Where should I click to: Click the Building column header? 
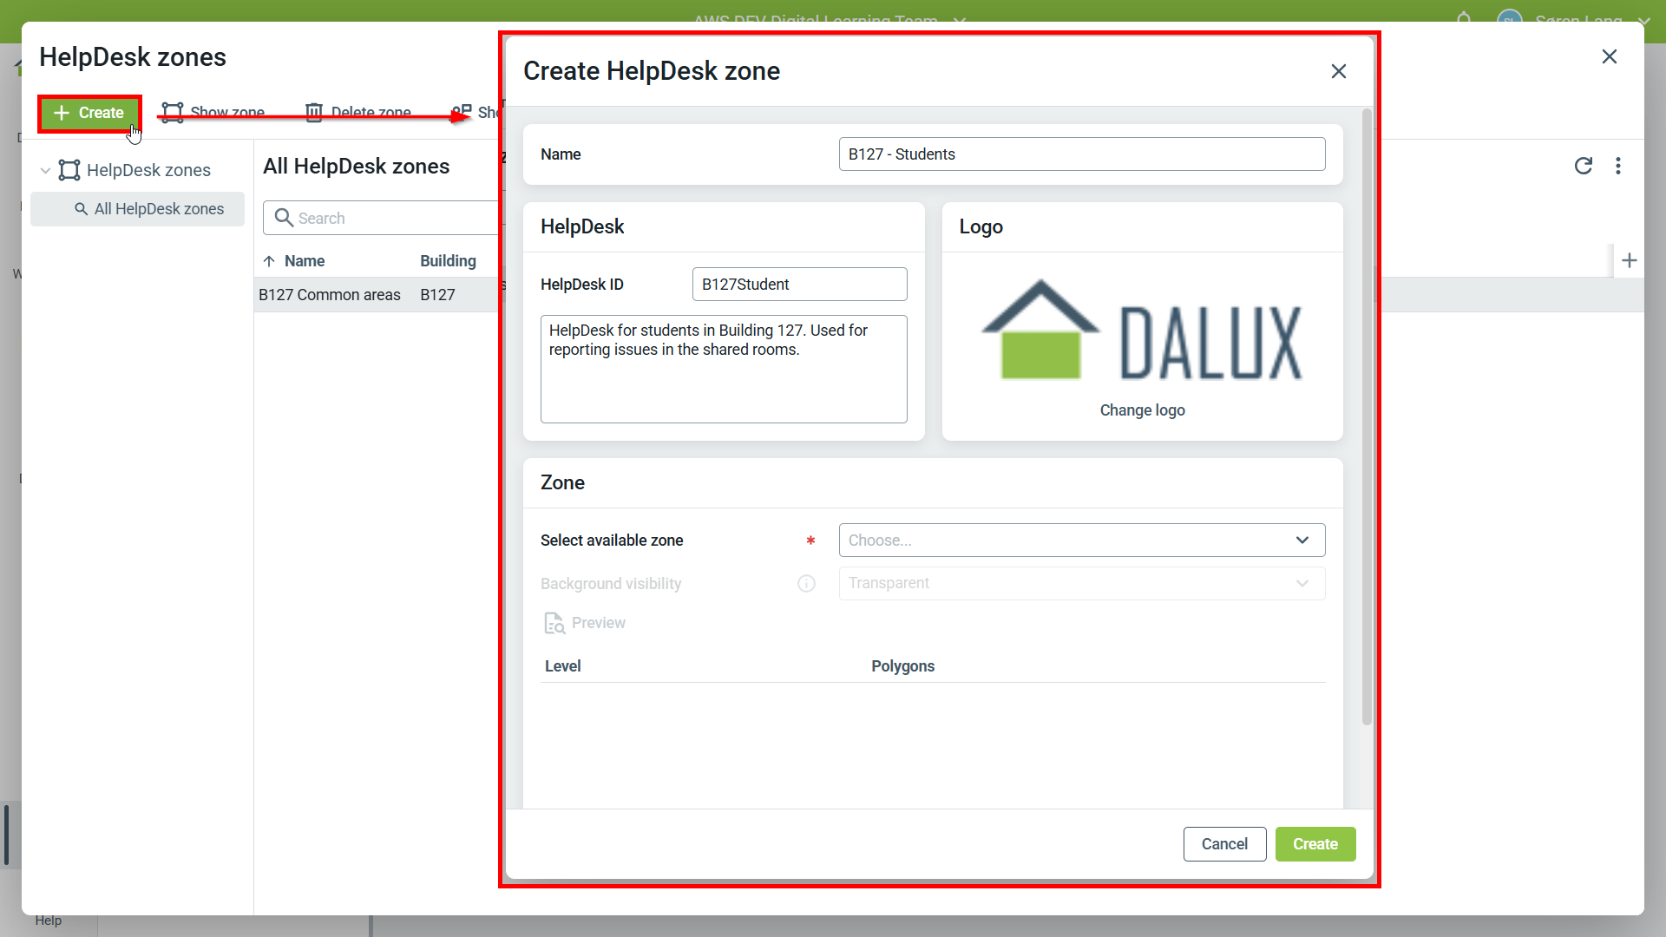448,261
